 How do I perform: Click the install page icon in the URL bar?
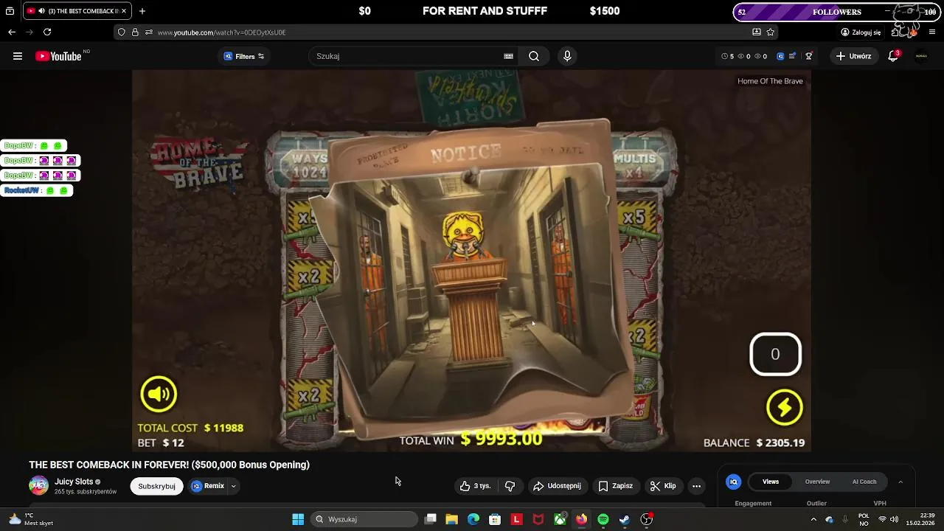click(x=756, y=32)
